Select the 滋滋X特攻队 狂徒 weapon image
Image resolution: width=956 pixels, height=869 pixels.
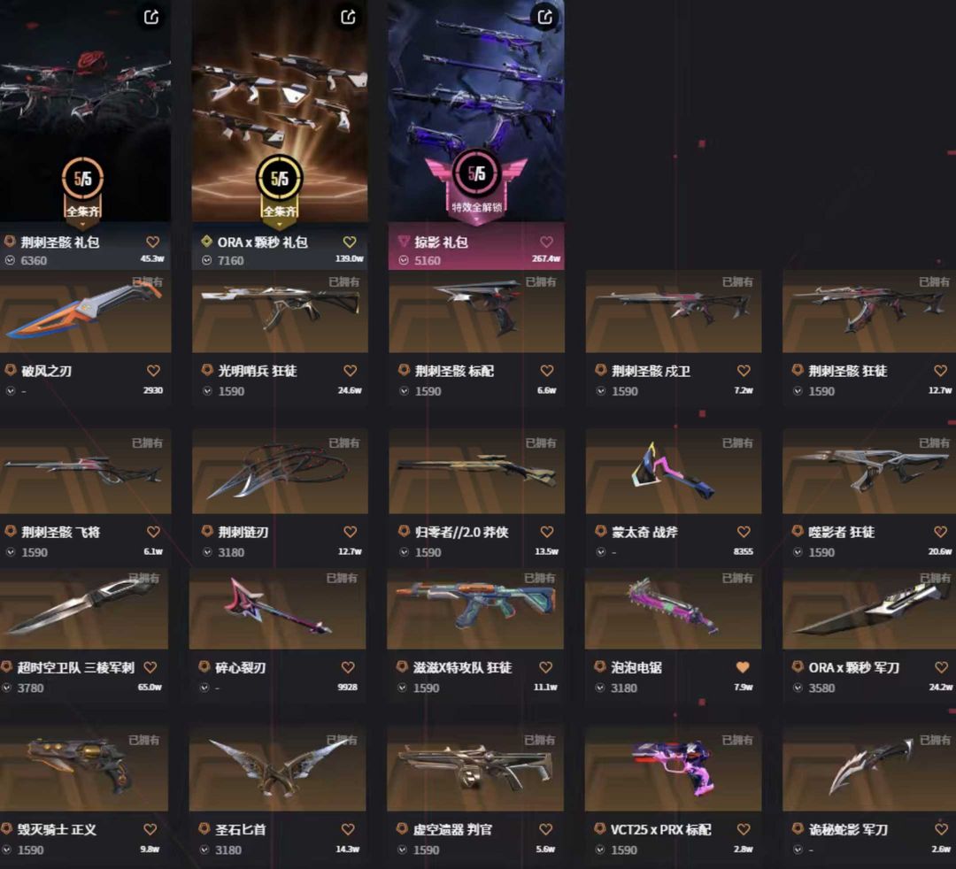click(475, 610)
